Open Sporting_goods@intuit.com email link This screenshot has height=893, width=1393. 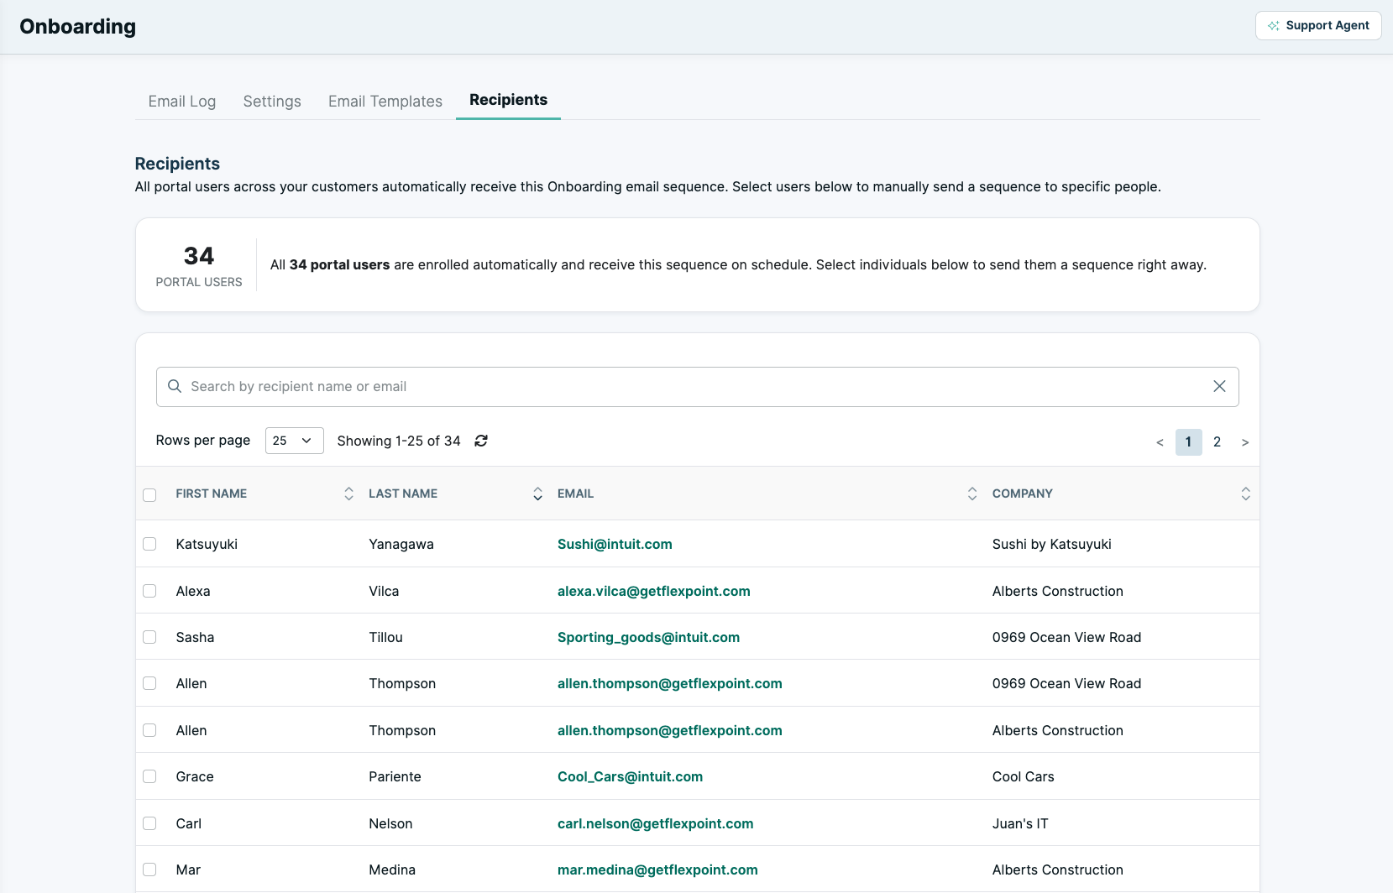pos(648,637)
